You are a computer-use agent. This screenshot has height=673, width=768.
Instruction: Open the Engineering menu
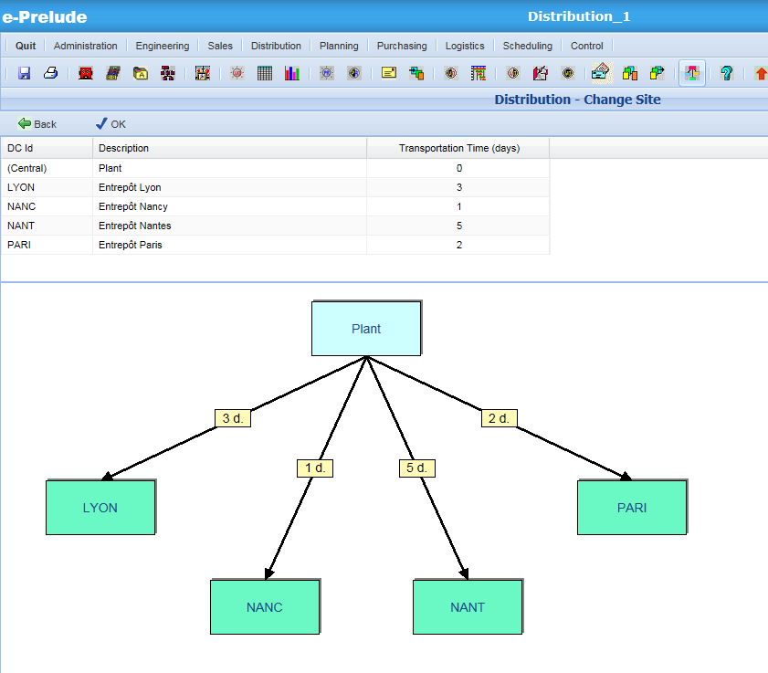pos(163,46)
